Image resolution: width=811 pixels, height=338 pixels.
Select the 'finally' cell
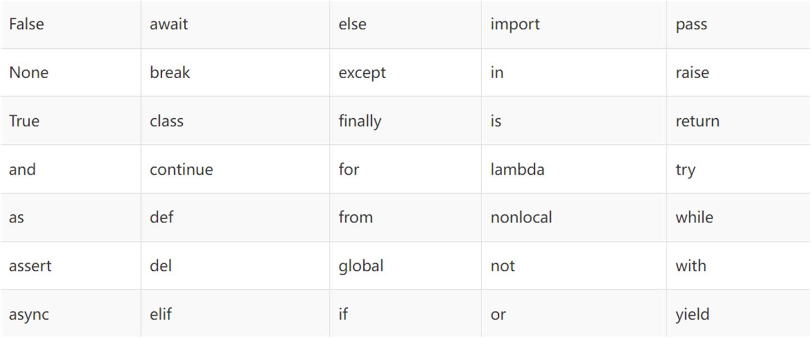405,121
